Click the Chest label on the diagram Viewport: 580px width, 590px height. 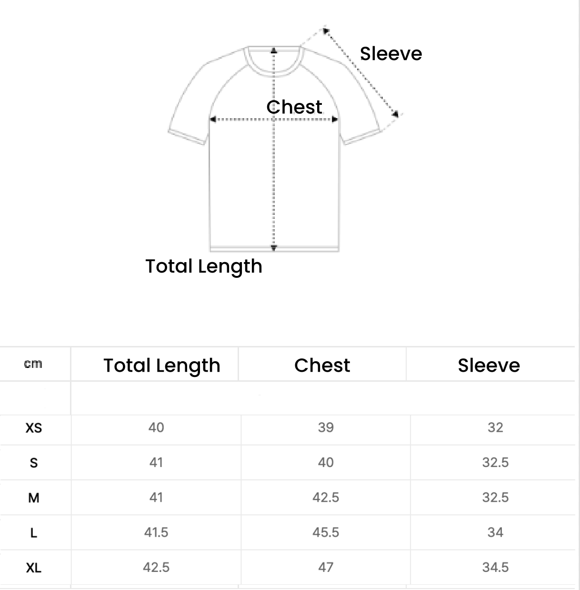pyautogui.click(x=294, y=107)
